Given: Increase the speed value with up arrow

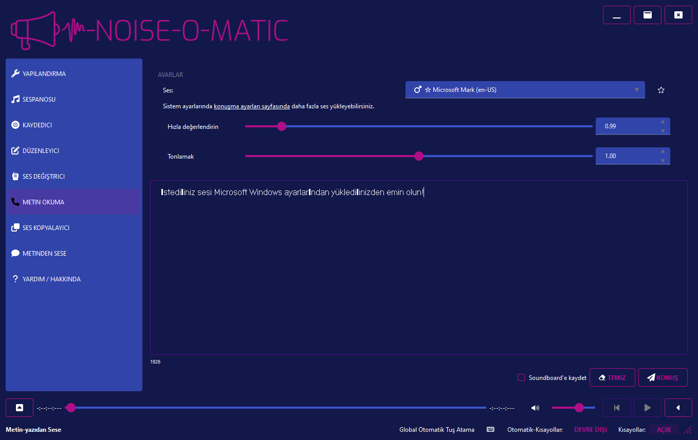Looking at the screenshot, I should [x=663, y=122].
